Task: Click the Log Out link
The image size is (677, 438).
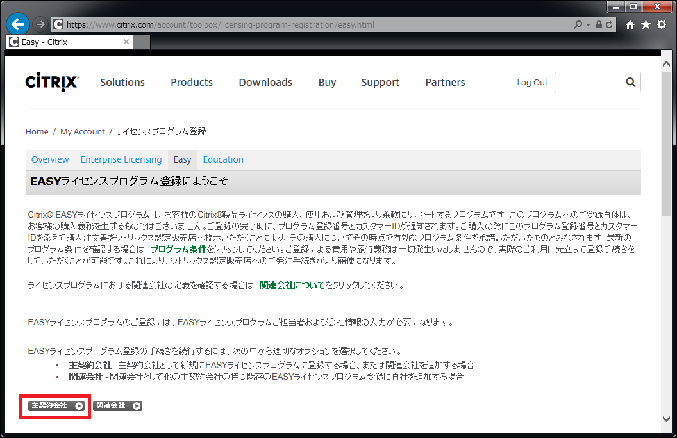Action: coord(532,82)
